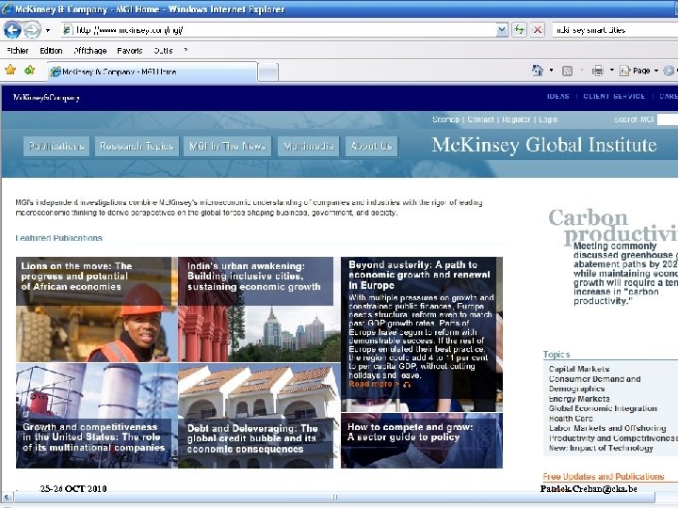Open the Health Care topic

571,418
